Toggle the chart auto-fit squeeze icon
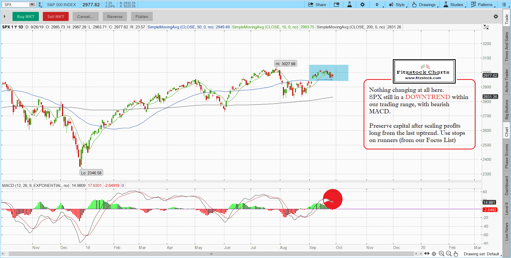 486,27
